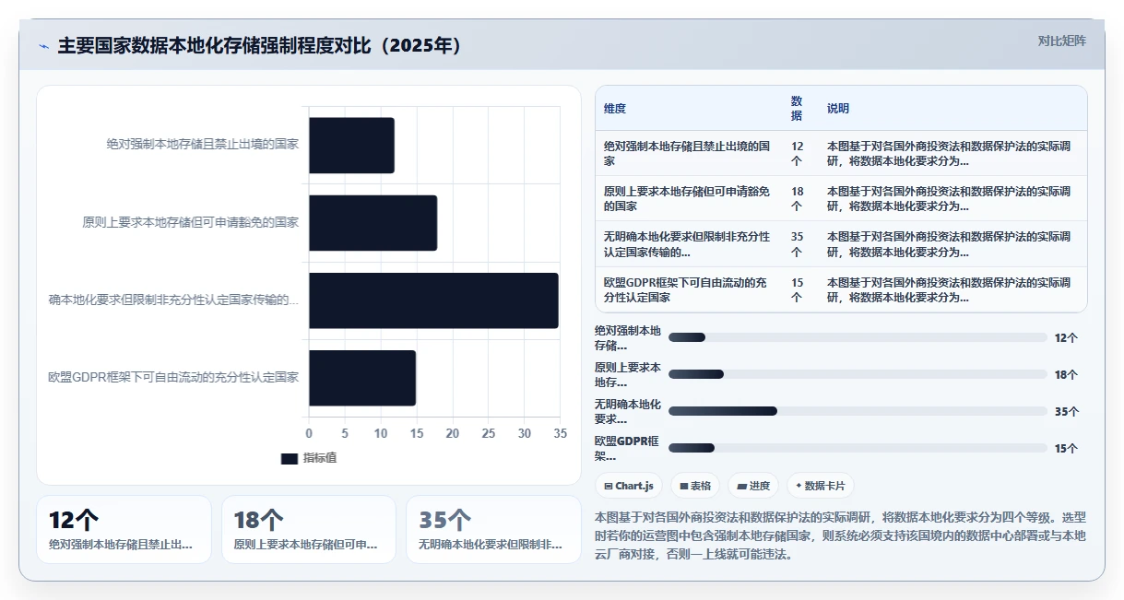Click the chart bar for 欧盟GDPR框架下可自由流动的充分性认定国家

[x=362, y=378]
